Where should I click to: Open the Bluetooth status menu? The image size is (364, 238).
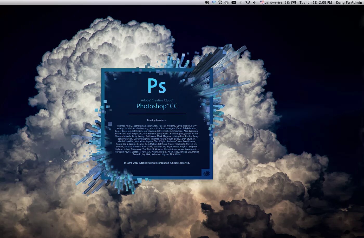click(x=241, y=3)
